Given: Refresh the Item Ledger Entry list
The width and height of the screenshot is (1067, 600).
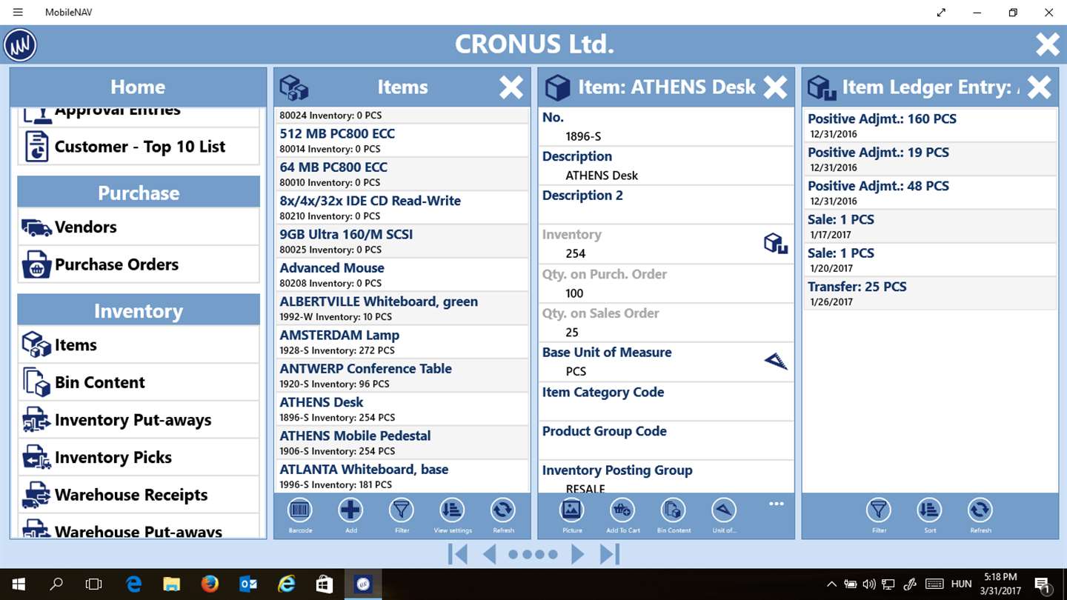Looking at the screenshot, I should [x=980, y=510].
